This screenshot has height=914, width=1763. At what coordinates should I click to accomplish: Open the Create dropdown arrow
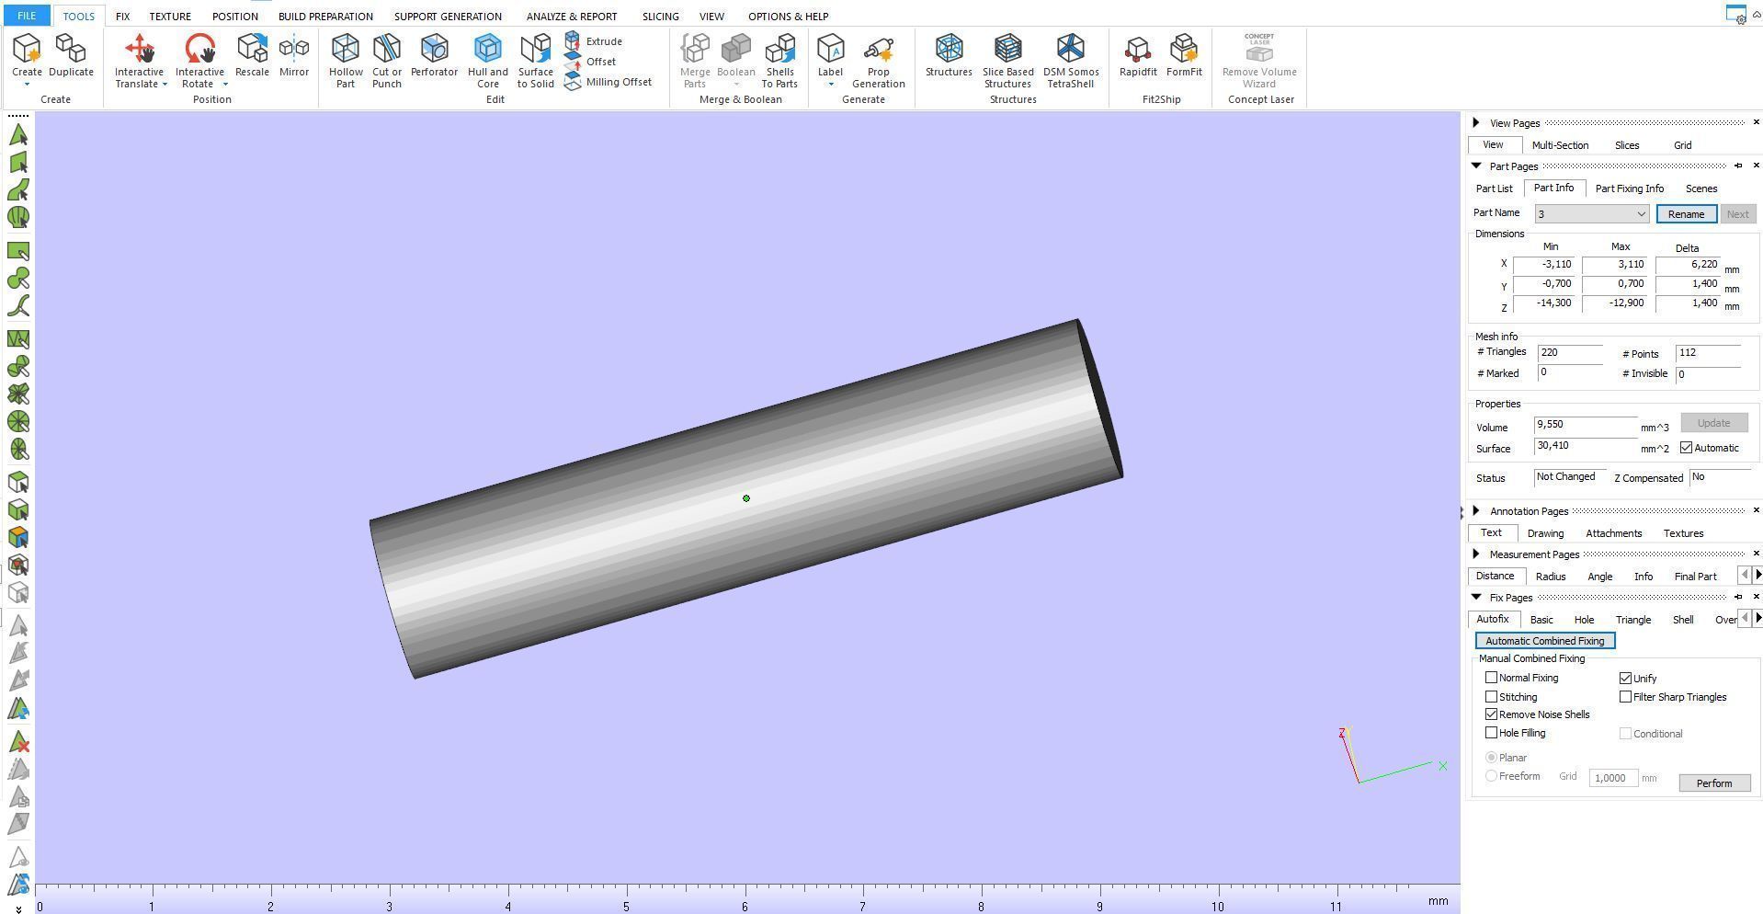point(27,85)
